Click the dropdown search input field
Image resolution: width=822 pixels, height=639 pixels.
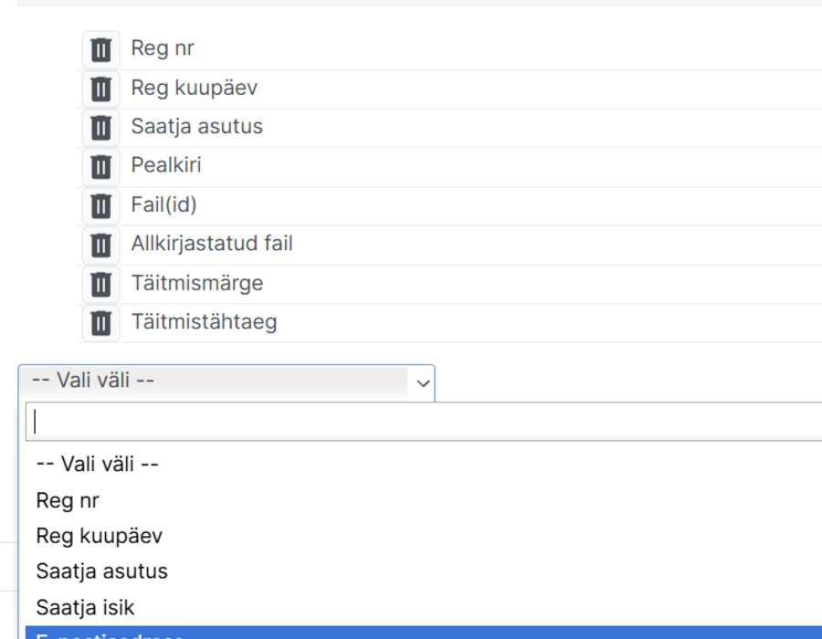(x=424, y=422)
